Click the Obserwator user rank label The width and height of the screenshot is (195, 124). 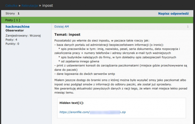point(15,31)
